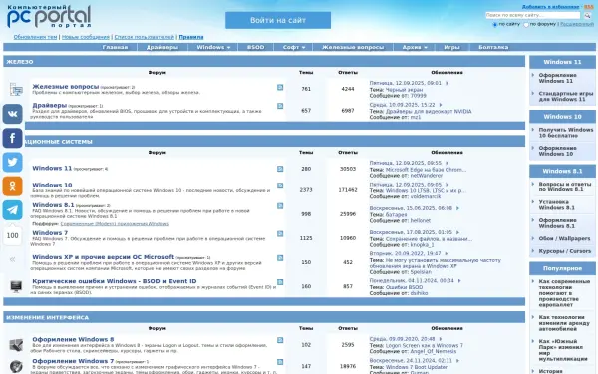This screenshot has height=374, width=598.
Task: Open the Windows 8.1 subforum link
Action: (x=115, y=224)
